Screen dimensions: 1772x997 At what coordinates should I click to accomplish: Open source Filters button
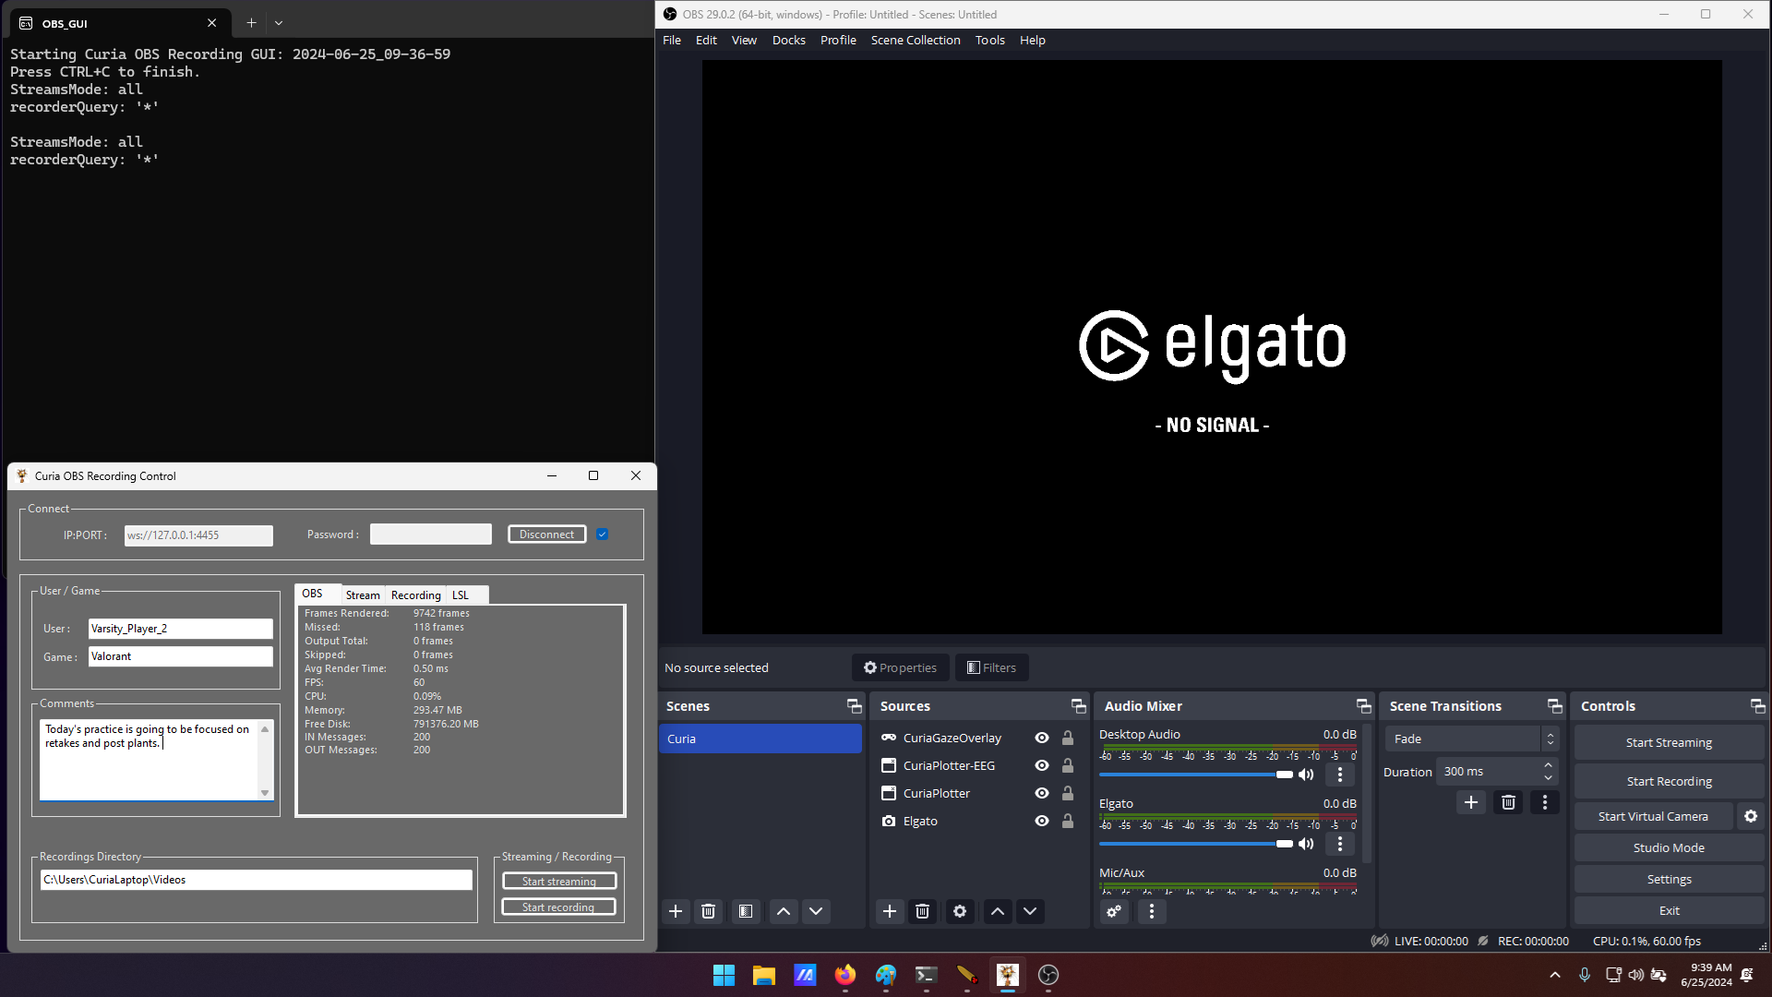(991, 667)
